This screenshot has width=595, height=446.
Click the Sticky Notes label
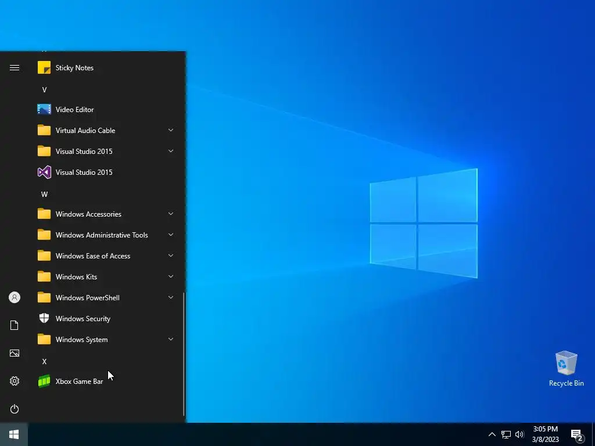[74, 68]
